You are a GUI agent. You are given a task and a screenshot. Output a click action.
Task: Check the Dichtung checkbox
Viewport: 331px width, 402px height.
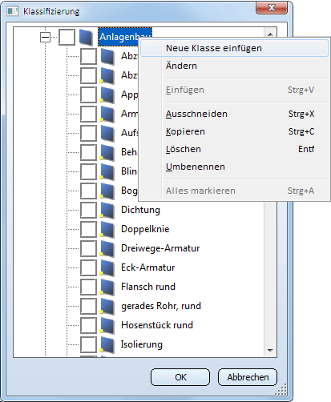88,210
